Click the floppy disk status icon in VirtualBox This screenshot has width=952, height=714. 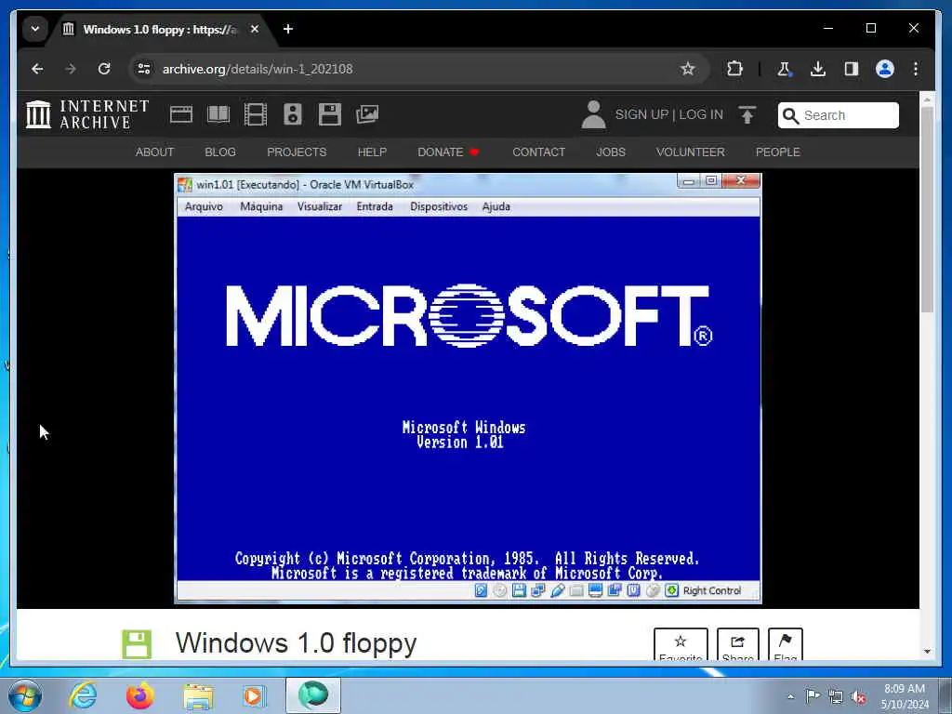(519, 590)
